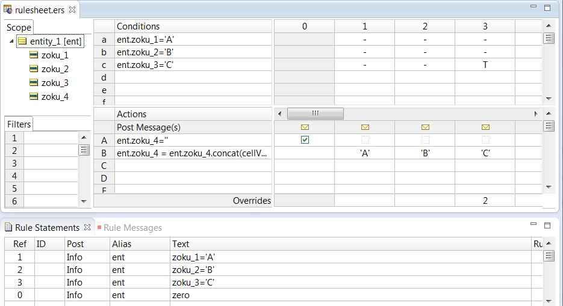Click the Actions header

point(193,114)
